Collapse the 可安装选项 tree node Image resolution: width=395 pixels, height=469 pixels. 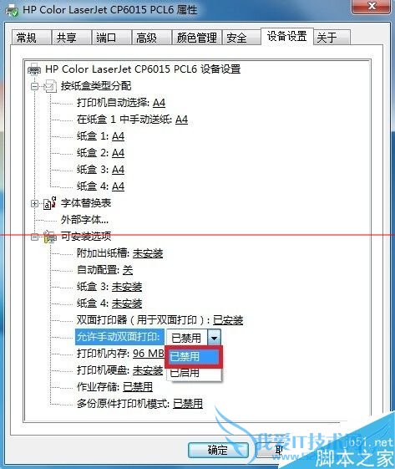35,237
